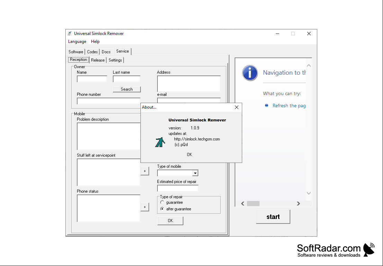Click the OK button below Type of repair
The height and width of the screenshot is (266, 383).
click(170, 221)
